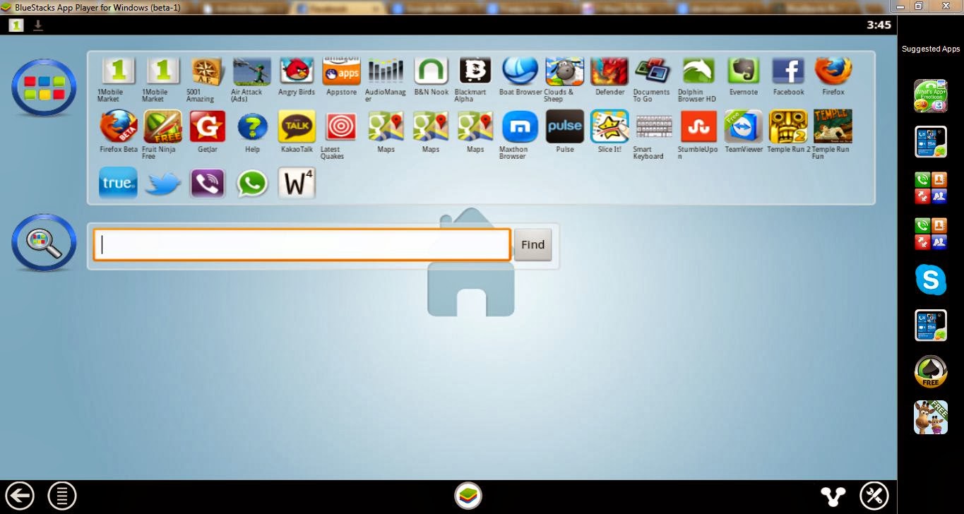Viewport: 964px width, 514px height.
Task: Launch Temple Run Fun
Action: pos(833,128)
